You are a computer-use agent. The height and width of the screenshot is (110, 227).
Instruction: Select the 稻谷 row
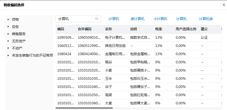click(x=138, y=62)
